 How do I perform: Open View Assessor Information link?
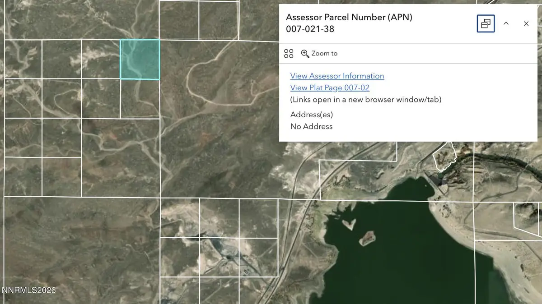coord(337,76)
